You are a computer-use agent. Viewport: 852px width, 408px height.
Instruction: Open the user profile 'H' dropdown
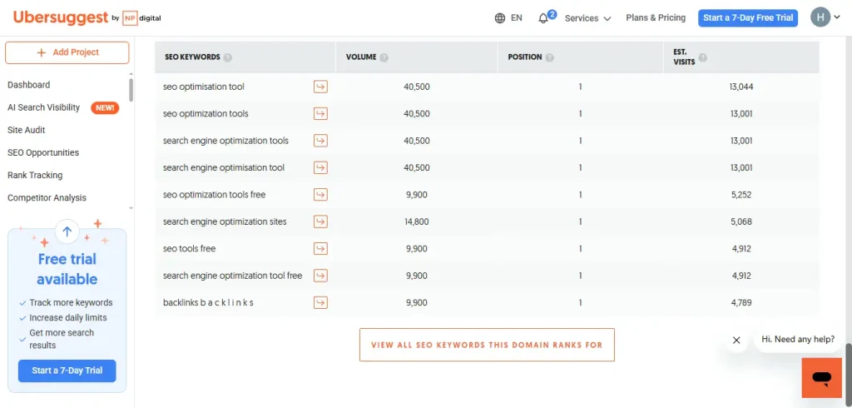(825, 17)
